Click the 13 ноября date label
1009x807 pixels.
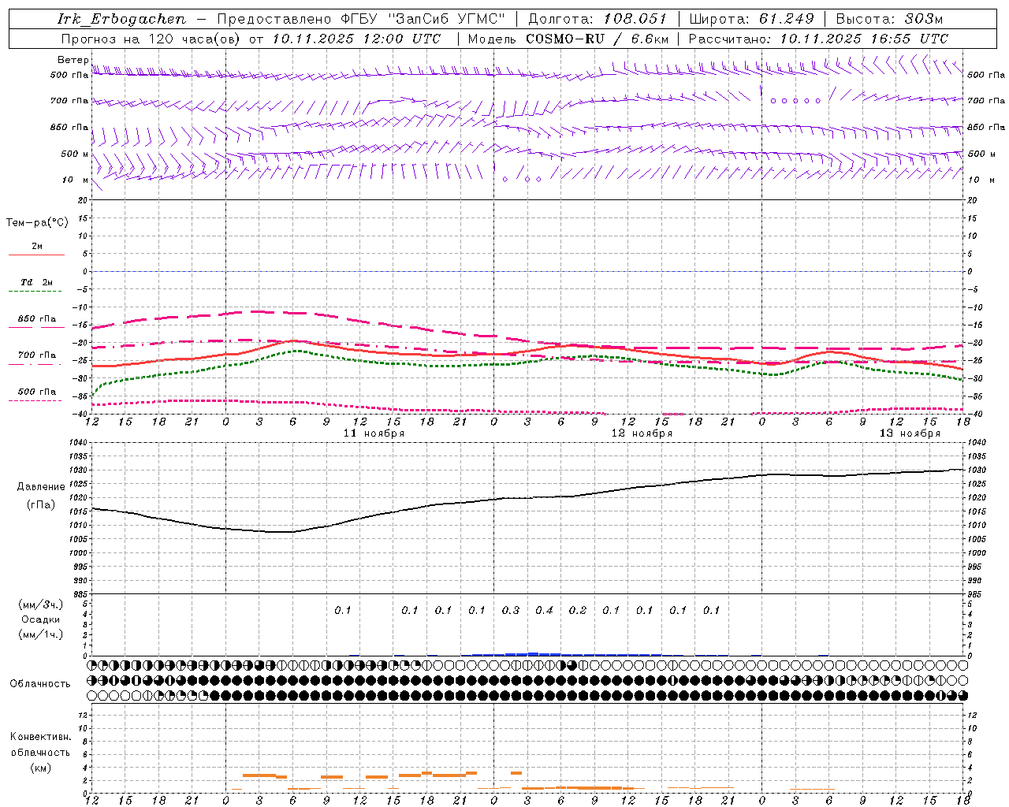pyautogui.click(x=910, y=433)
